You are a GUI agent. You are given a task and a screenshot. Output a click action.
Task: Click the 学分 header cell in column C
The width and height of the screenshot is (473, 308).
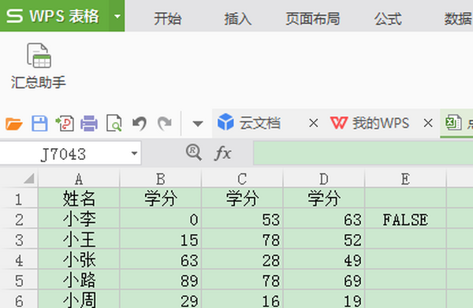coord(242,199)
